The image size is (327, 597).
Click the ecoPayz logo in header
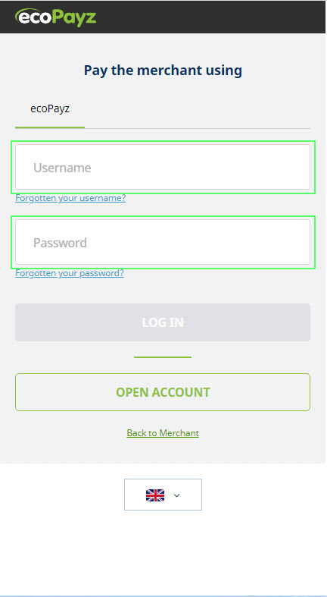[55, 17]
